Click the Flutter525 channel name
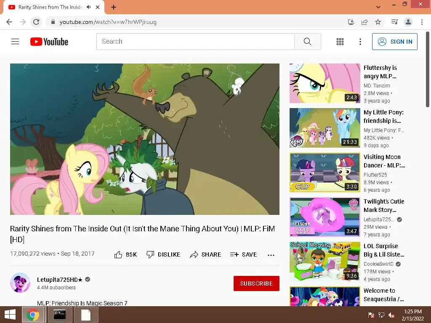The height and width of the screenshot is (323, 431). tap(375, 175)
